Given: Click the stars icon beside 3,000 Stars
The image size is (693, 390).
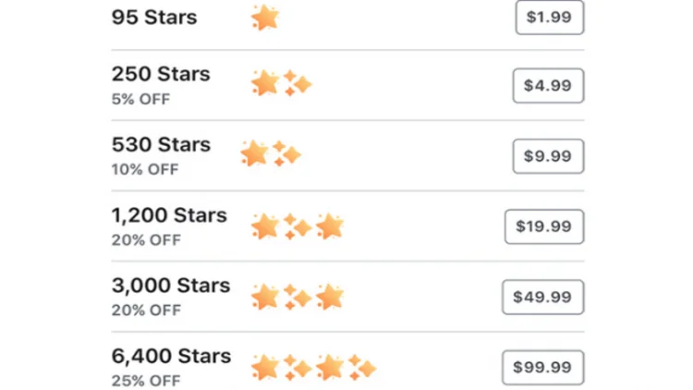Looking at the screenshot, I should pyautogui.click(x=298, y=297).
